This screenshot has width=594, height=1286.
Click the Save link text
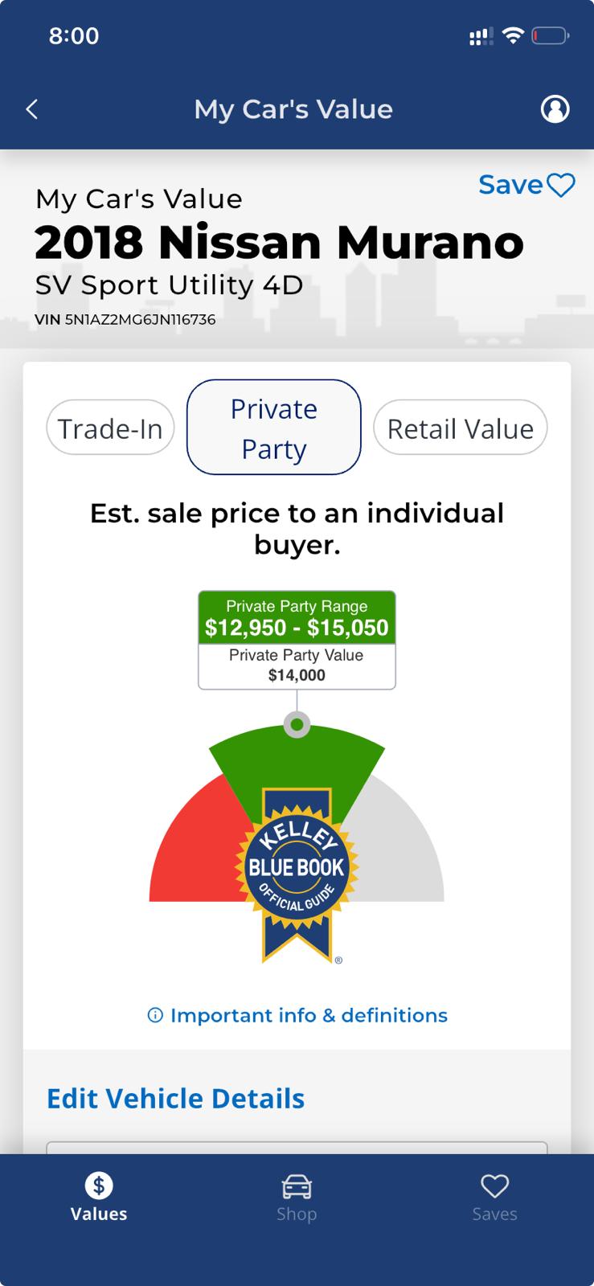510,185
